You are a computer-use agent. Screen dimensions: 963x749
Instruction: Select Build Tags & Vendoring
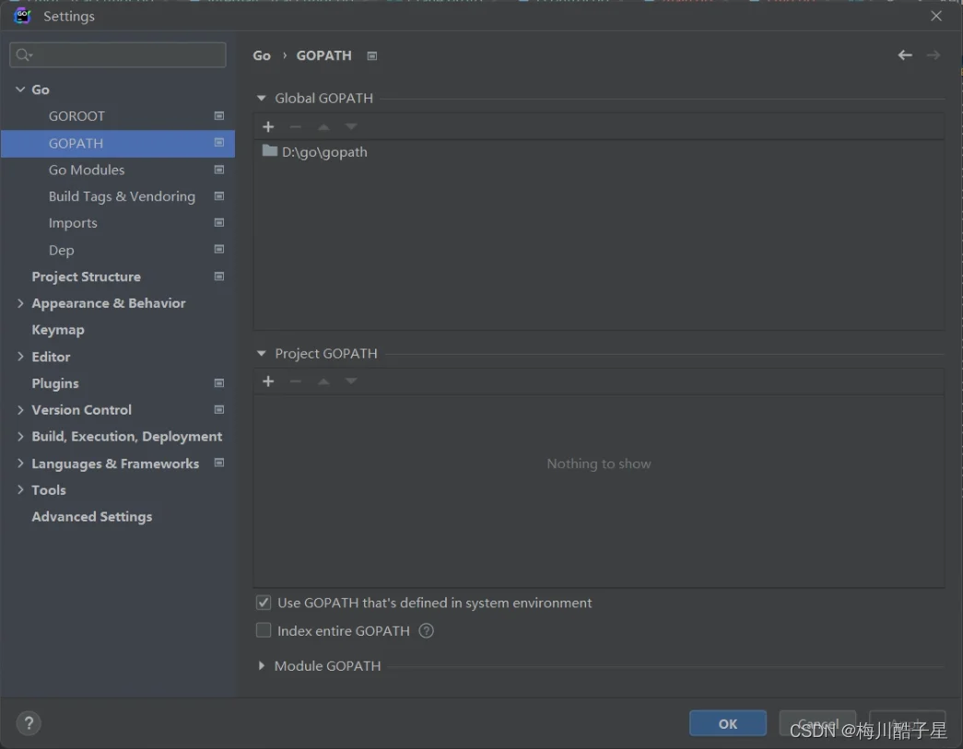coord(122,196)
